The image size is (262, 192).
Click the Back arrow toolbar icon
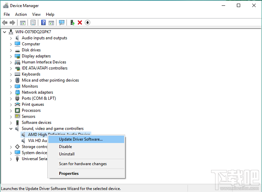click(5, 23)
